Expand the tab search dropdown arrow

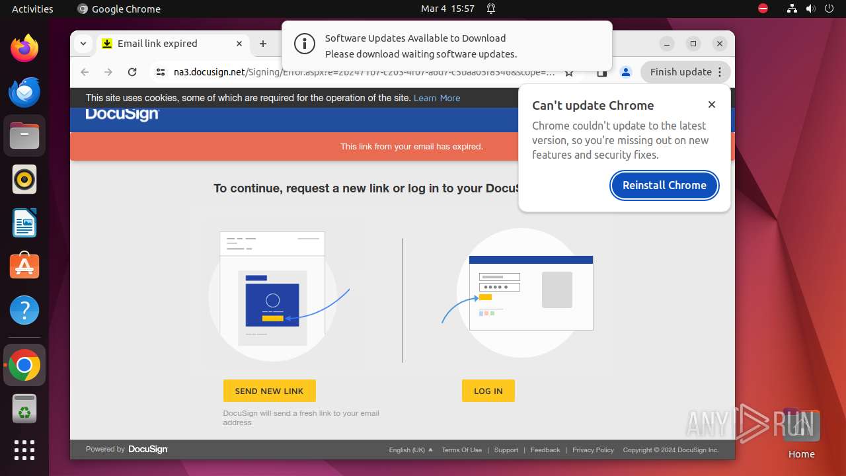point(83,44)
